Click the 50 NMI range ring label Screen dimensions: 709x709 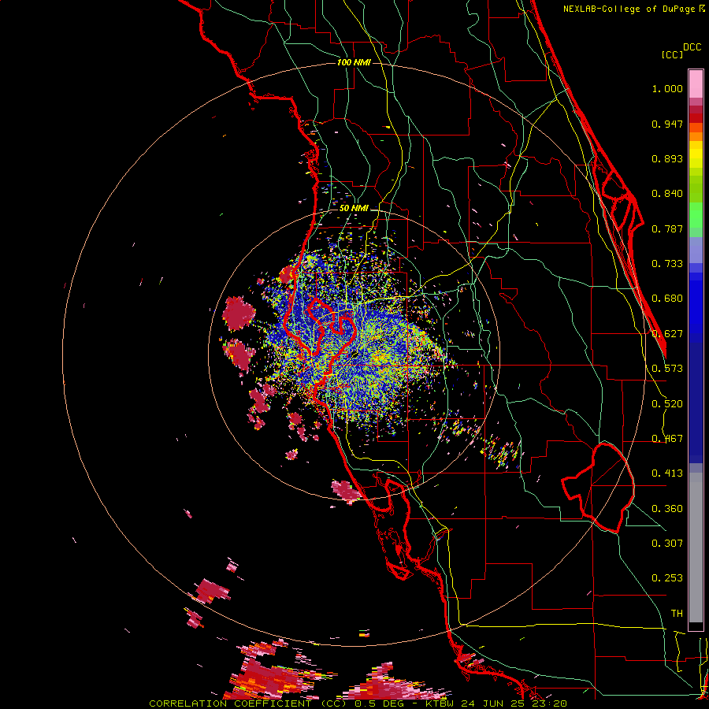pyautogui.click(x=354, y=209)
